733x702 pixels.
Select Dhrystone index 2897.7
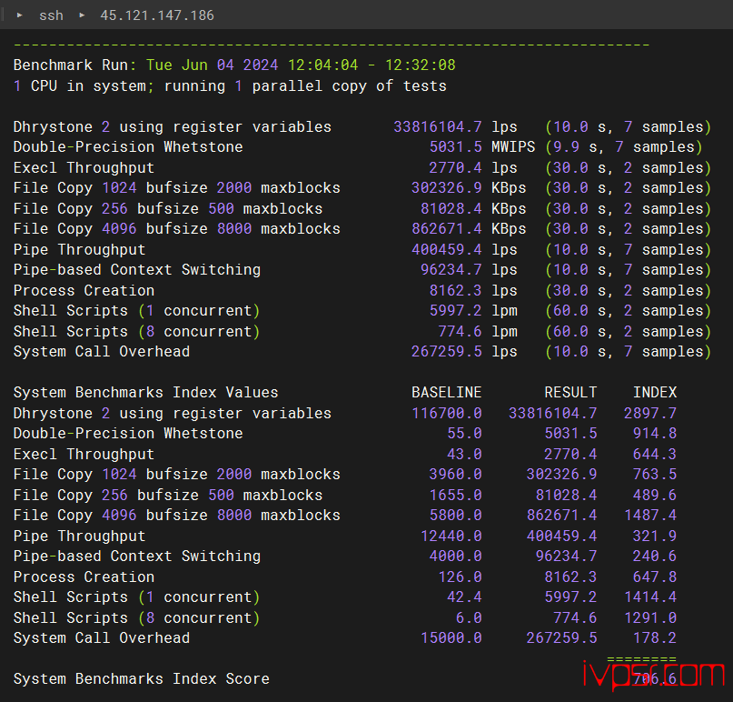(x=650, y=413)
